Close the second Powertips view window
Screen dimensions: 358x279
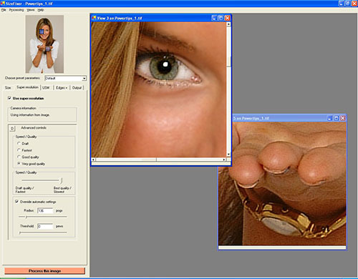pyautogui.click(x=343, y=118)
